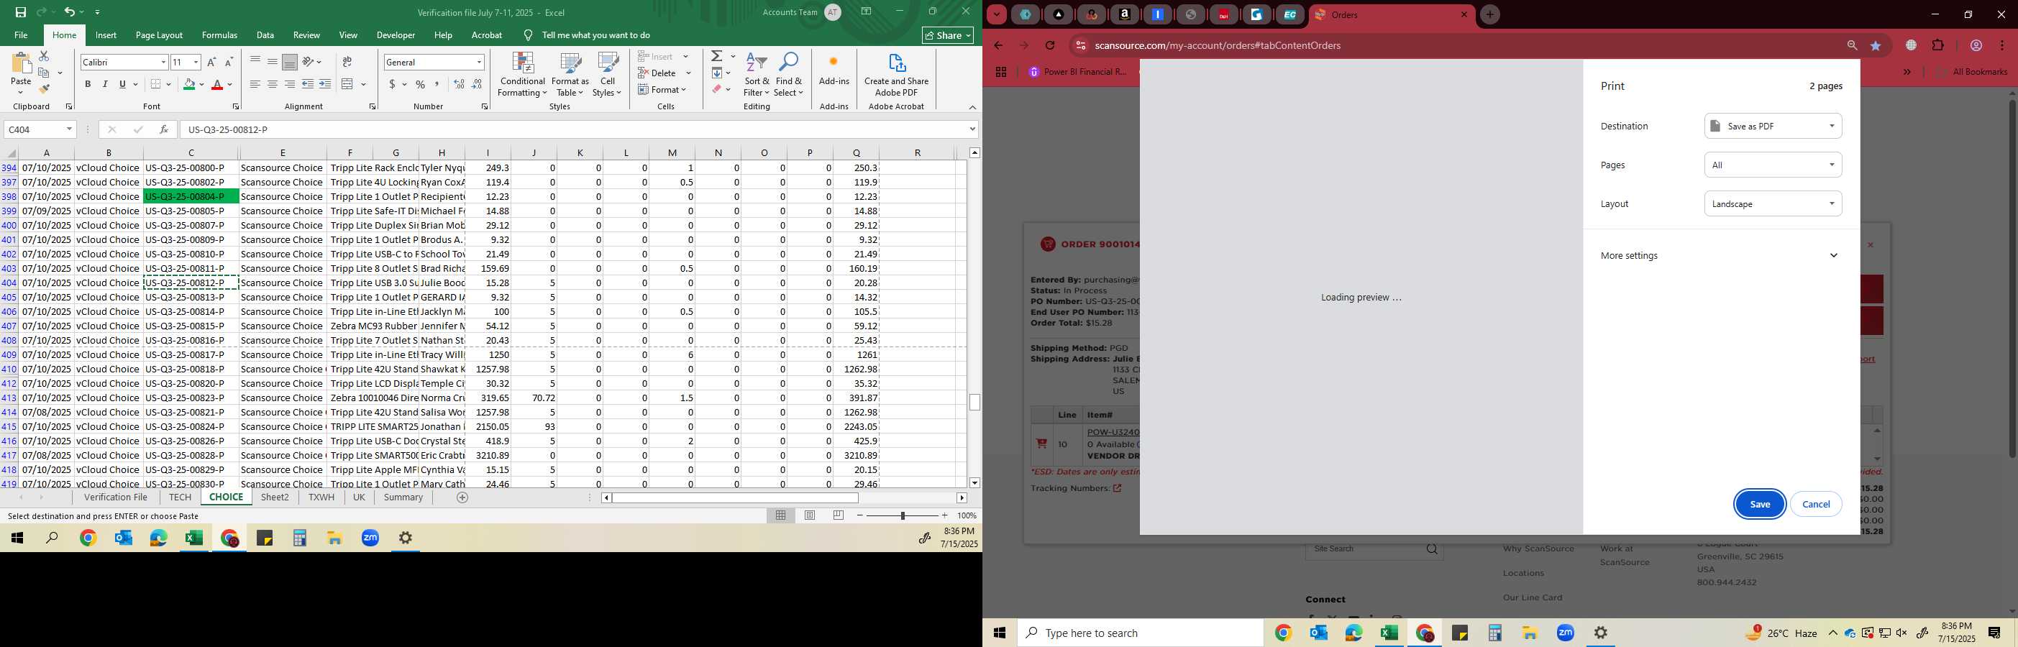Click the Windows search box
The height and width of the screenshot is (647, 2018).
tap(1140, 633)
